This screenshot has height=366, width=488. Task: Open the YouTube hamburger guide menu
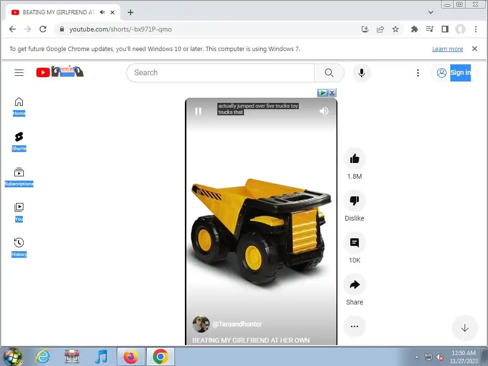pyautogui.click(x=19, y=72)
